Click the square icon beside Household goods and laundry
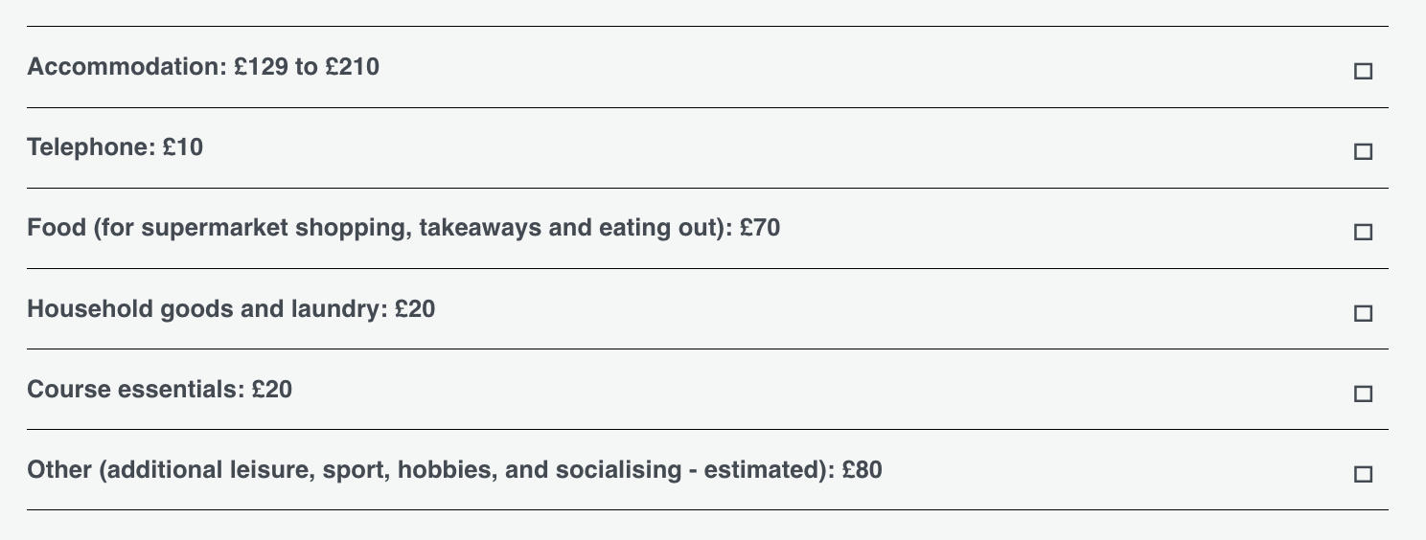1426x540 pixels. tap(1363, 313)
